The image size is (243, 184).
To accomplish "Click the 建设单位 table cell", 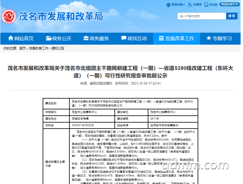I will tap(132, 112).
